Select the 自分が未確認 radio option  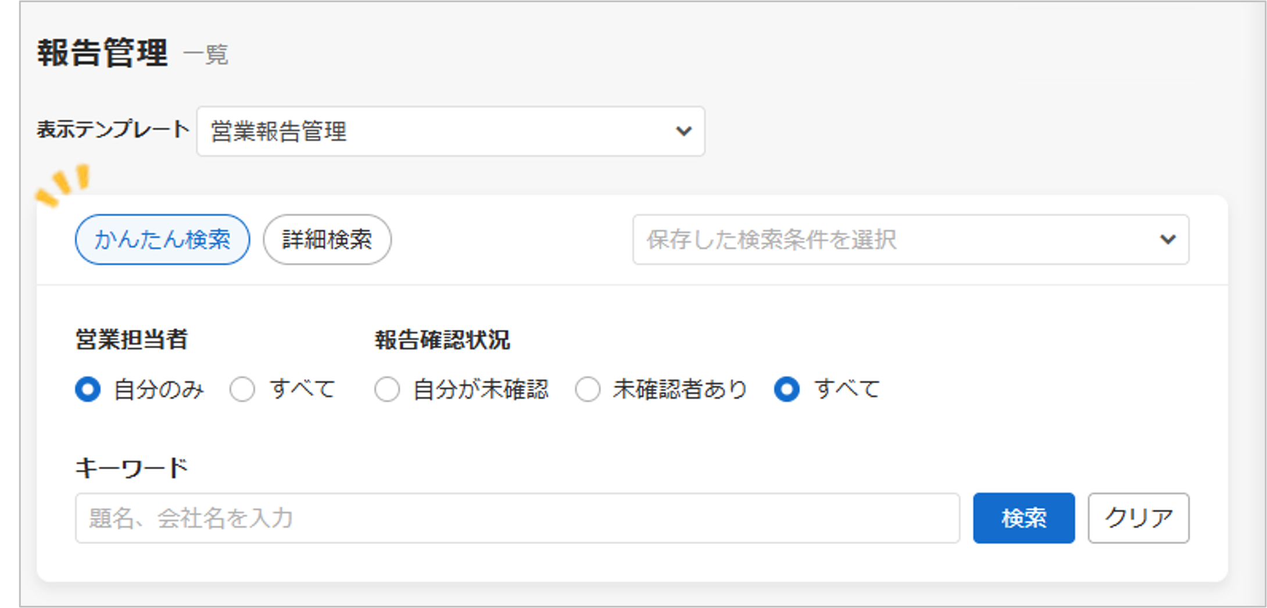(x=387, y=389)
